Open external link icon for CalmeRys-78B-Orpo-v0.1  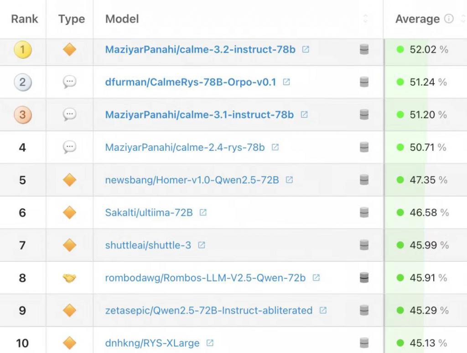click(286, 82)
